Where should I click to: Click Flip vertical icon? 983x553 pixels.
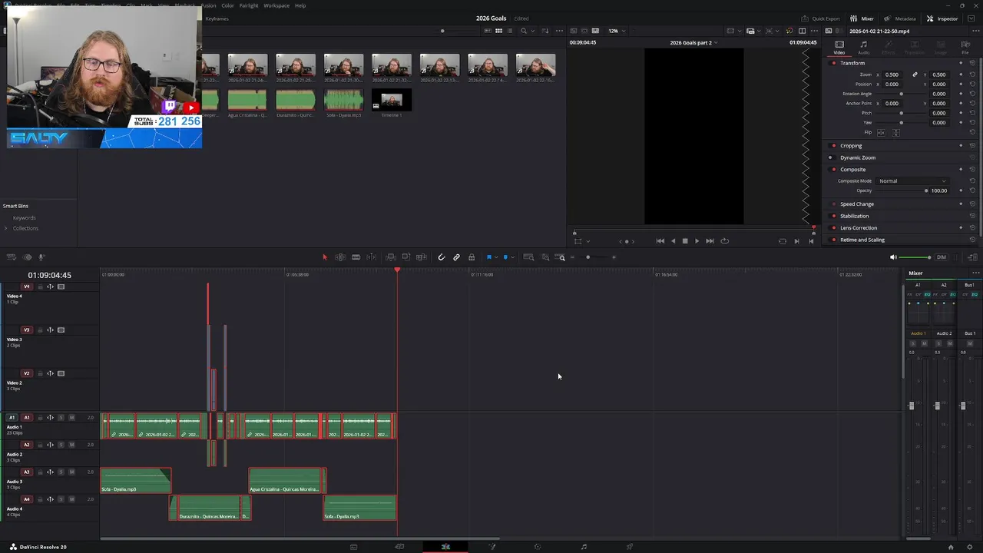(x=895, y=132)
